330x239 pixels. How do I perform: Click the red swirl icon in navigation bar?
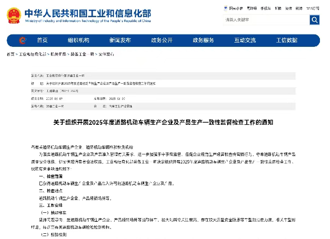click(x=22, y=40)
